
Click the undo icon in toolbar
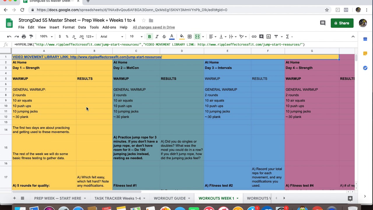[x=9, y=36]
